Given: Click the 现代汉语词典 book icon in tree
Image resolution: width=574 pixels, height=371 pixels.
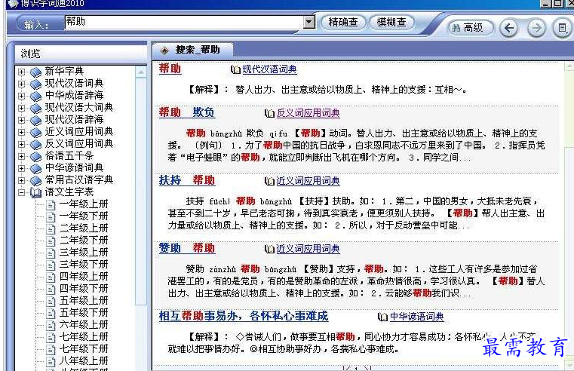Looking at the screenshot, I should (x=35, y=84).
